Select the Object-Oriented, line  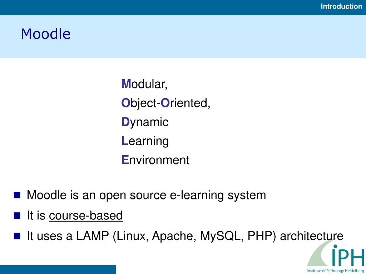coord(166,103)
